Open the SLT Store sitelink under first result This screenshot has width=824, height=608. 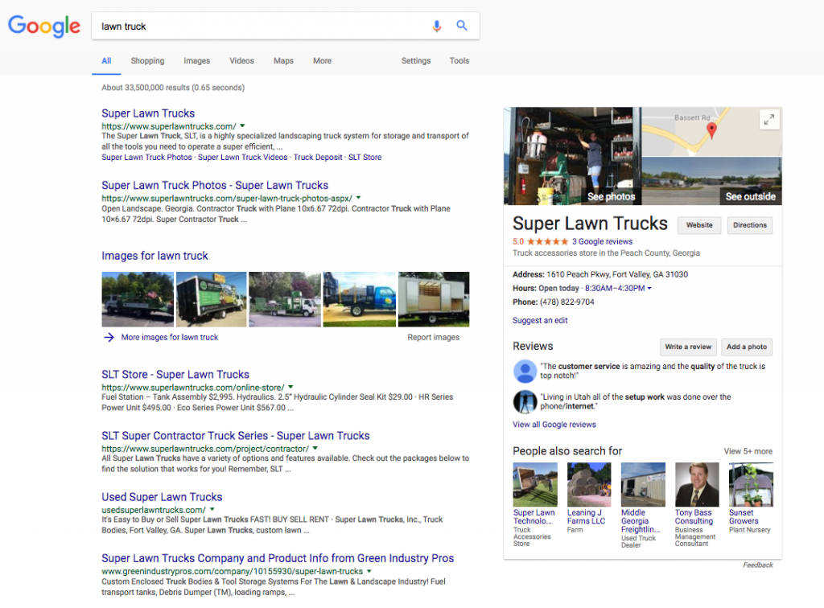coord(365,157)
